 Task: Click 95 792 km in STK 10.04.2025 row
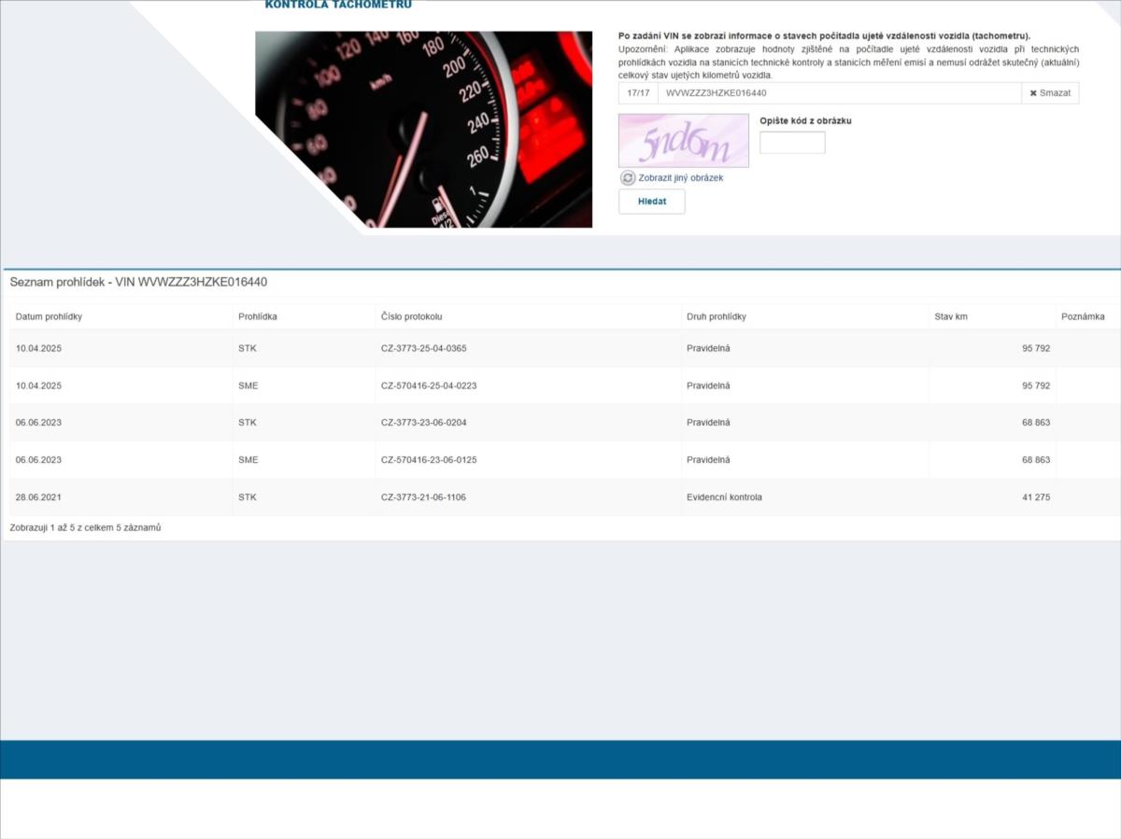click(1036, 348)
